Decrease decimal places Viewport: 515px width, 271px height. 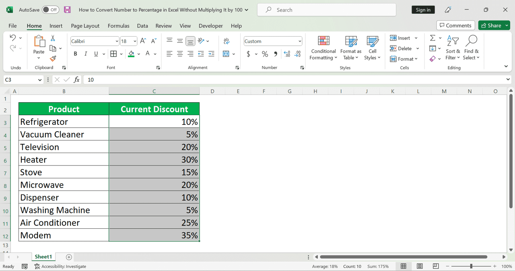click(298, 54)
